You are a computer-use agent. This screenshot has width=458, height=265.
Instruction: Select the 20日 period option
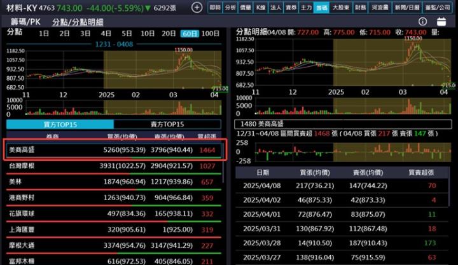pos(169,33)
